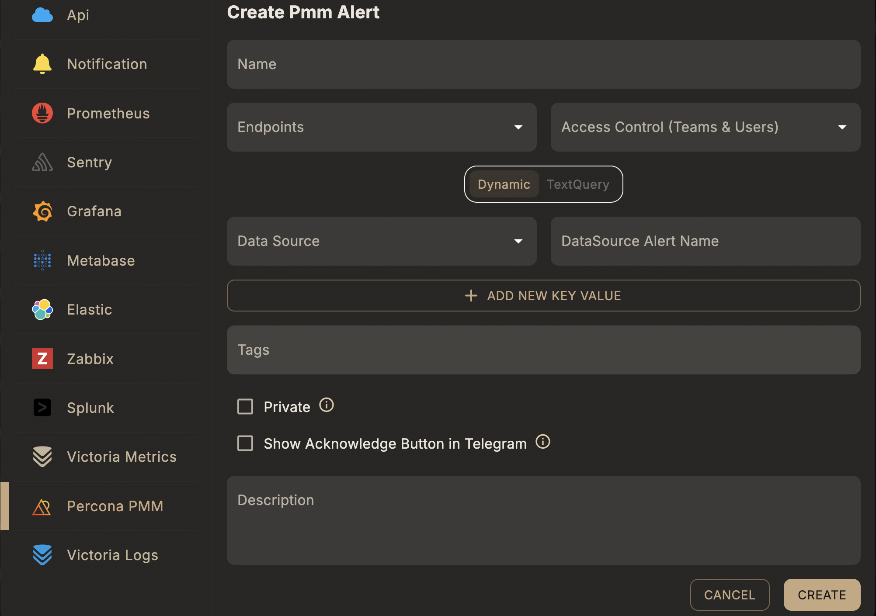
Task: Click the Victoria Metrics chevron icon
Action: coord(42,457)
